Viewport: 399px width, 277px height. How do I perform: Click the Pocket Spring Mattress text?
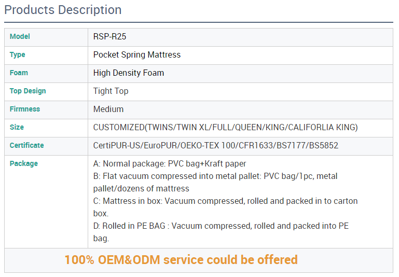coord(137,55)
